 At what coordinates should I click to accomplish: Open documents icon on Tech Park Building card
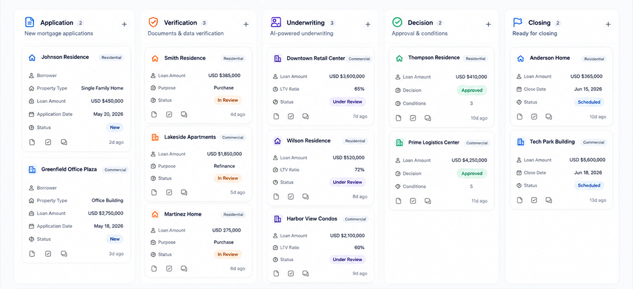(x=520, y=200)
